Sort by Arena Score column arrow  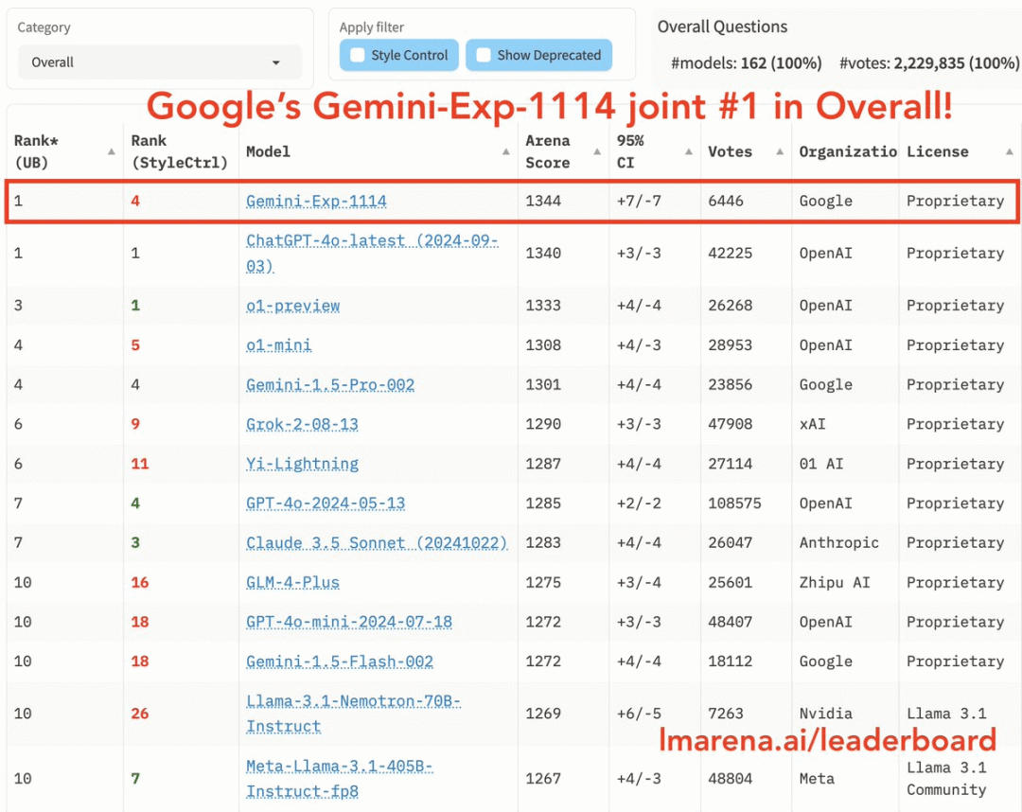[598, 151]
